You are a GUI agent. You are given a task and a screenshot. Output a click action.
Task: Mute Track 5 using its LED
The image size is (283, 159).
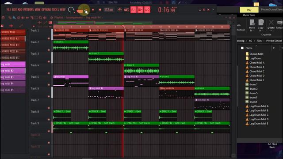pyautogui.click(x=49, y=85)
